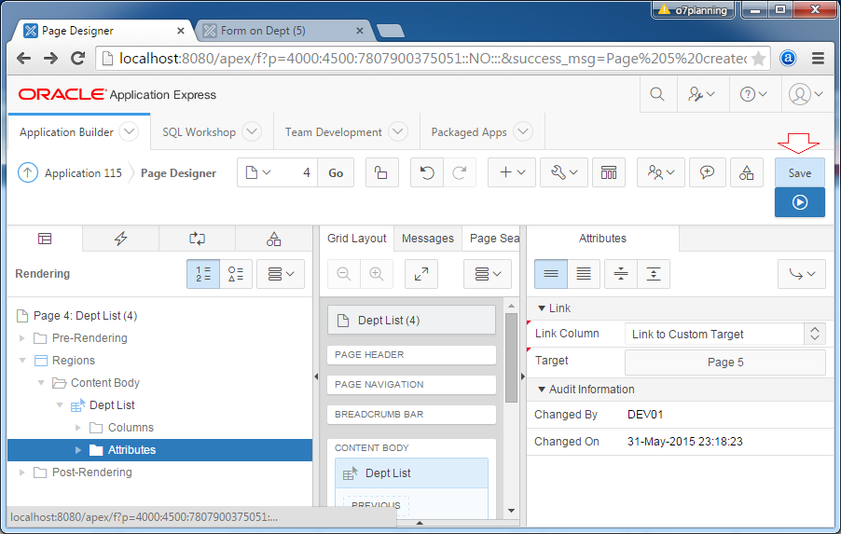Expand the Post-Rendering tree node
Image resolution: width=841 pixels, height=534 pixels.
coord(22,472)
